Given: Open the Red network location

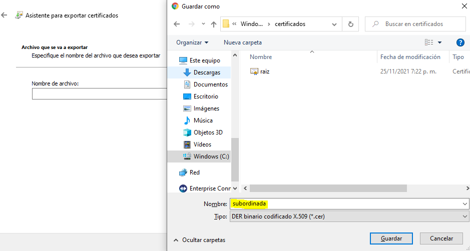Looking at the screenshot, I should (194, 172).
